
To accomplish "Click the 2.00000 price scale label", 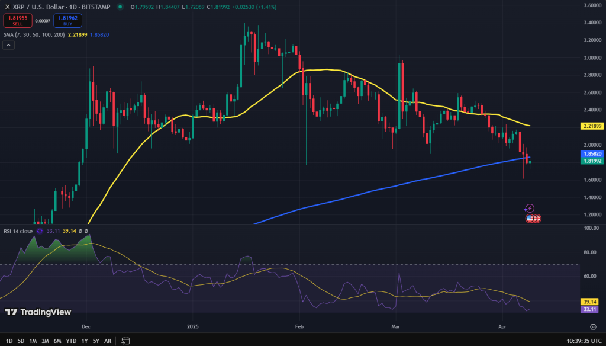I will tap(592, 145).
